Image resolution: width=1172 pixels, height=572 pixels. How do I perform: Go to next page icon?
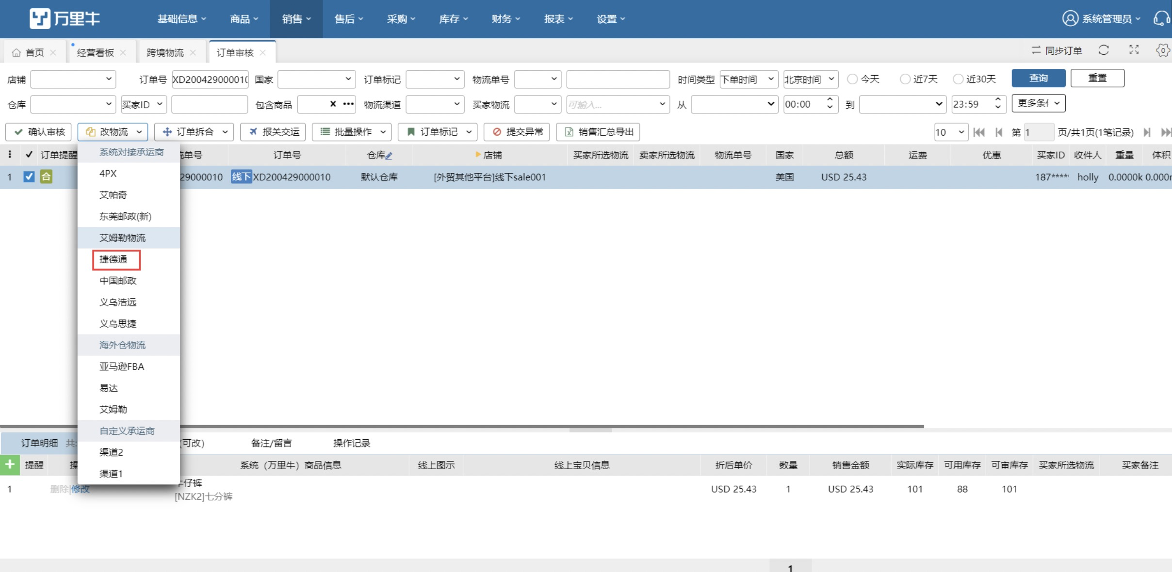coord(1147,132)
